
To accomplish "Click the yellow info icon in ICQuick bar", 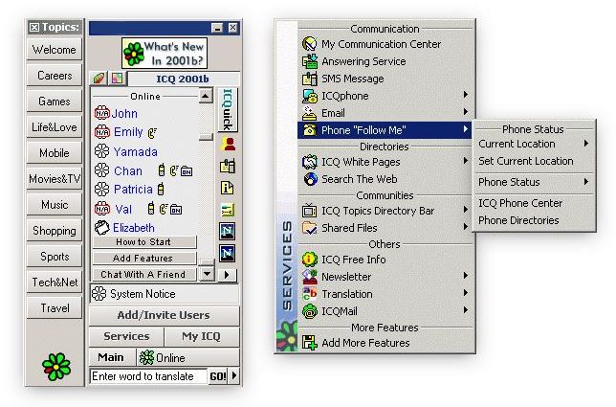I will pos(228,188).
